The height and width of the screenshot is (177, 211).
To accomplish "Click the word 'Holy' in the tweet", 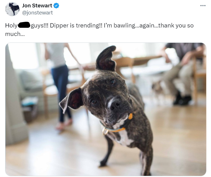I will (11, 25).
